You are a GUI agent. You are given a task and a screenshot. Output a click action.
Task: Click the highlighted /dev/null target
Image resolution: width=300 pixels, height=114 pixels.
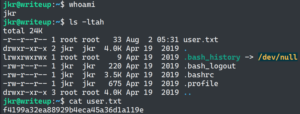click(x=277, y=57)
